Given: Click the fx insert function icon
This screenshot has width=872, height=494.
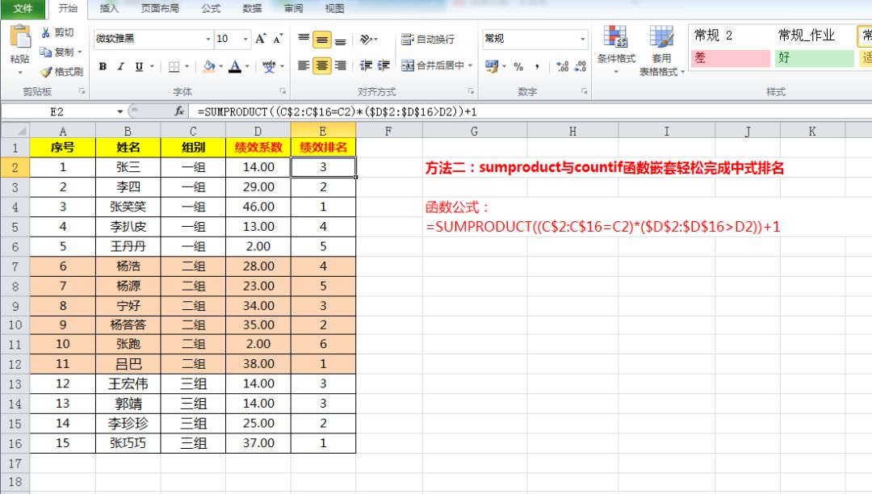Looking at the screenshot, I should tap(179, 111).
